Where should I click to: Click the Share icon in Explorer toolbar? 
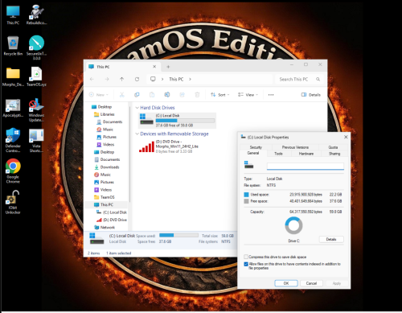pyautogui.click(x=182, y=95)
